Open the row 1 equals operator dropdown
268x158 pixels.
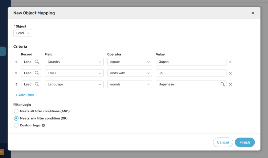(x=130, y=62)
